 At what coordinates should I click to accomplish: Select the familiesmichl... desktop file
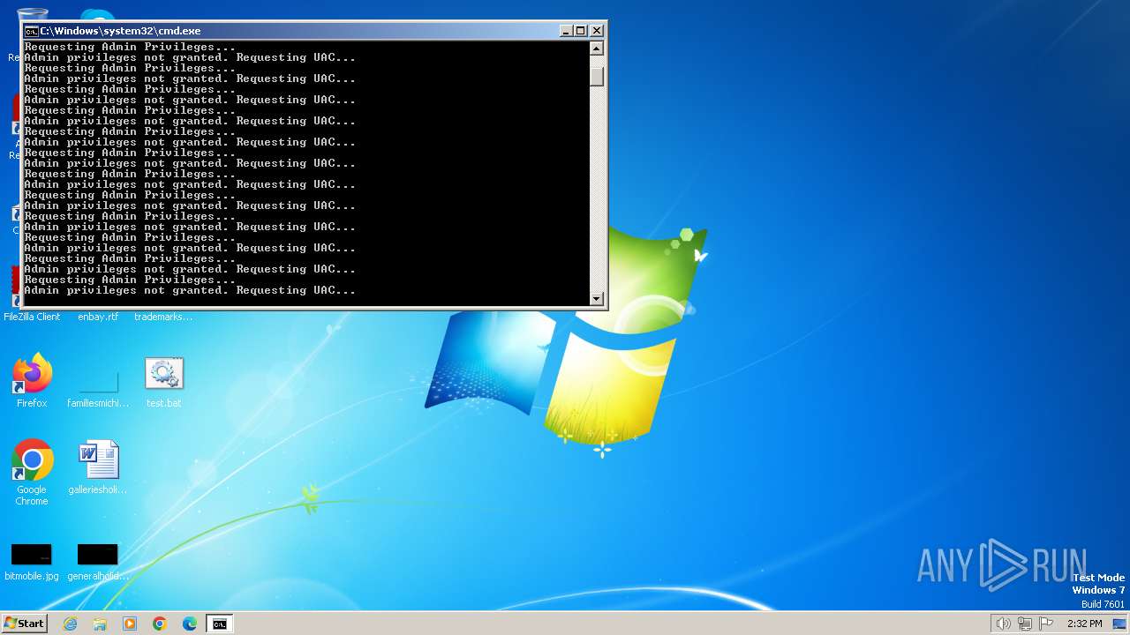[x=98, y=388]
